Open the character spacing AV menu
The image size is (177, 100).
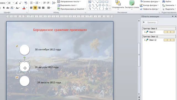point(12,8)
